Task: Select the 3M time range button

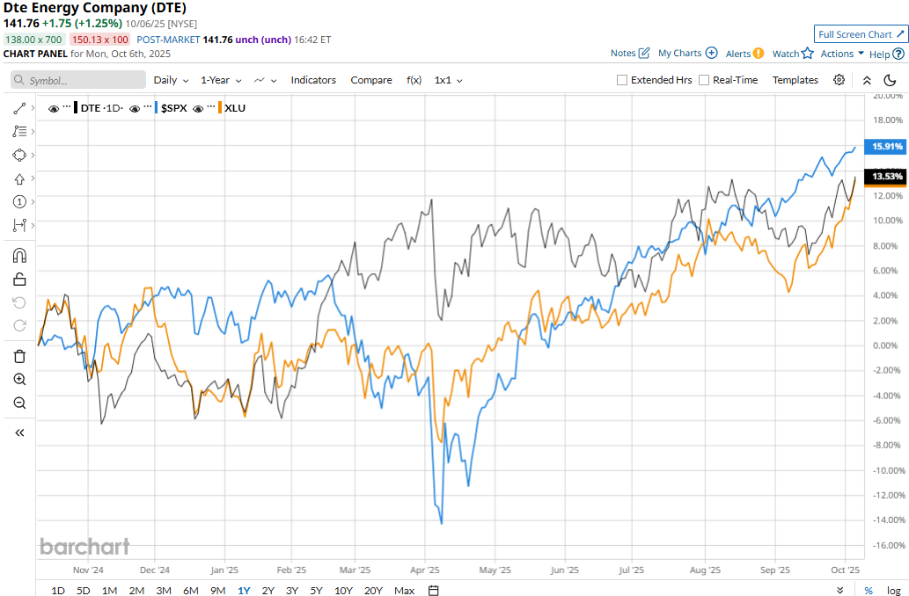Action: pyautogui.click(x=164, y=590)
